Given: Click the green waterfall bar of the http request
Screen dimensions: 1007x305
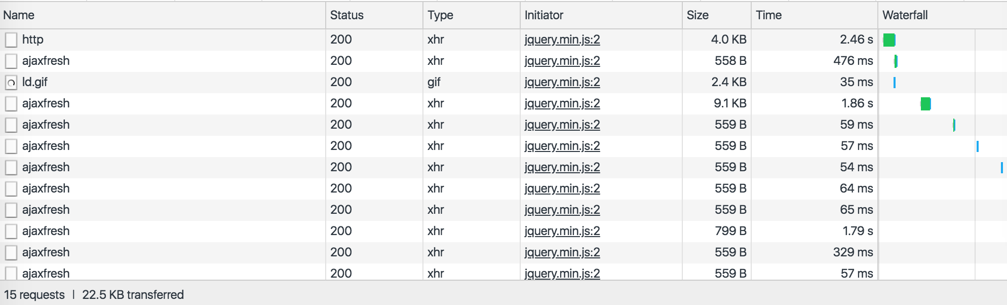Looking at the screenshot, I should 889,40.
